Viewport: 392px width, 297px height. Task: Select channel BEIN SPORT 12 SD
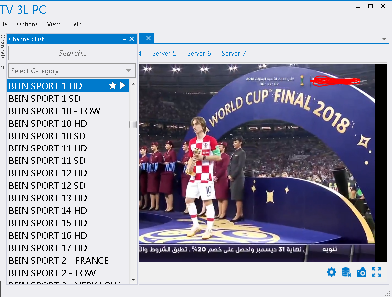[x=68, y=186]
